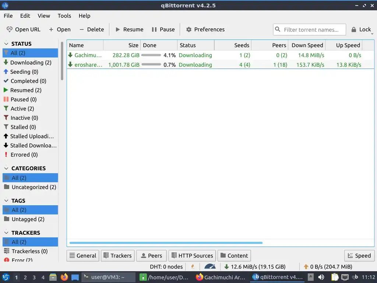Select the Untagged (2) tag filter

pos(30,219)
